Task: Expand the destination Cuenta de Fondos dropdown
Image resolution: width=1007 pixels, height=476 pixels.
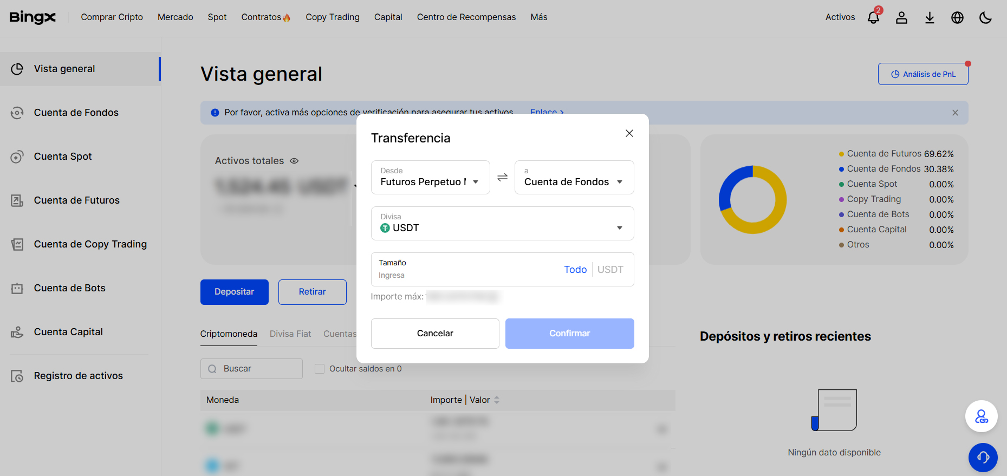Action: coord(574,177)
